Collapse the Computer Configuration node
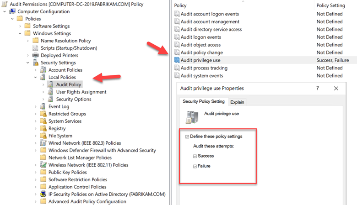The width and height of the screenshot is (357, 205). (x=5, y=11)
